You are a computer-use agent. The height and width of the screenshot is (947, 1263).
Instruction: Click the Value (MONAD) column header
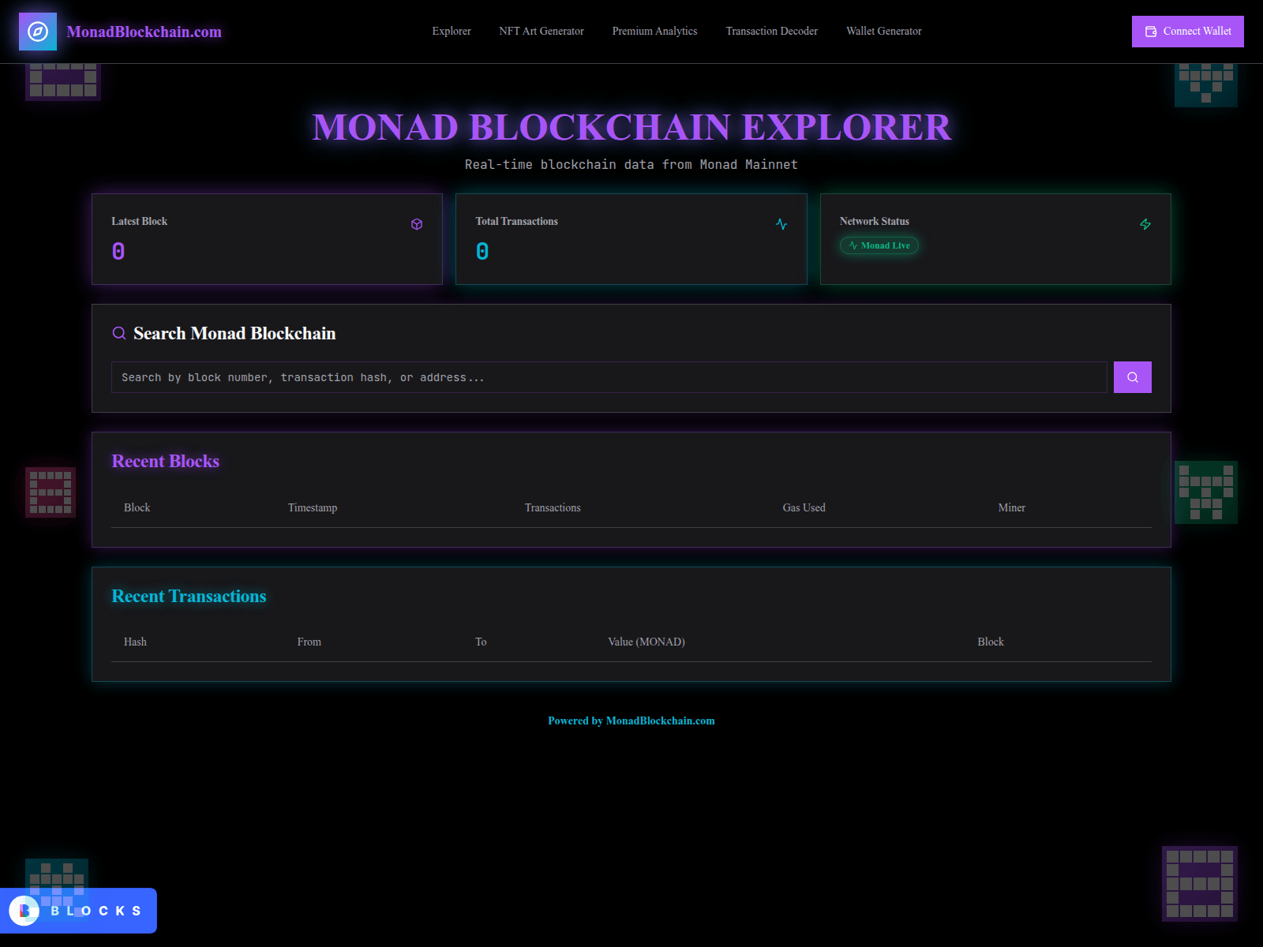tap(646, 642)
